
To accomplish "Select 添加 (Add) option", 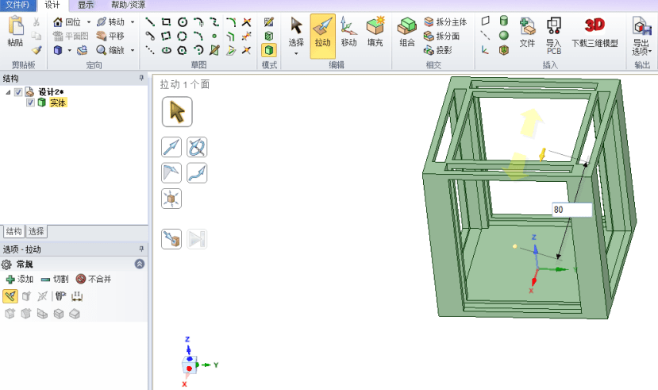I will click(x=20, y=279).
